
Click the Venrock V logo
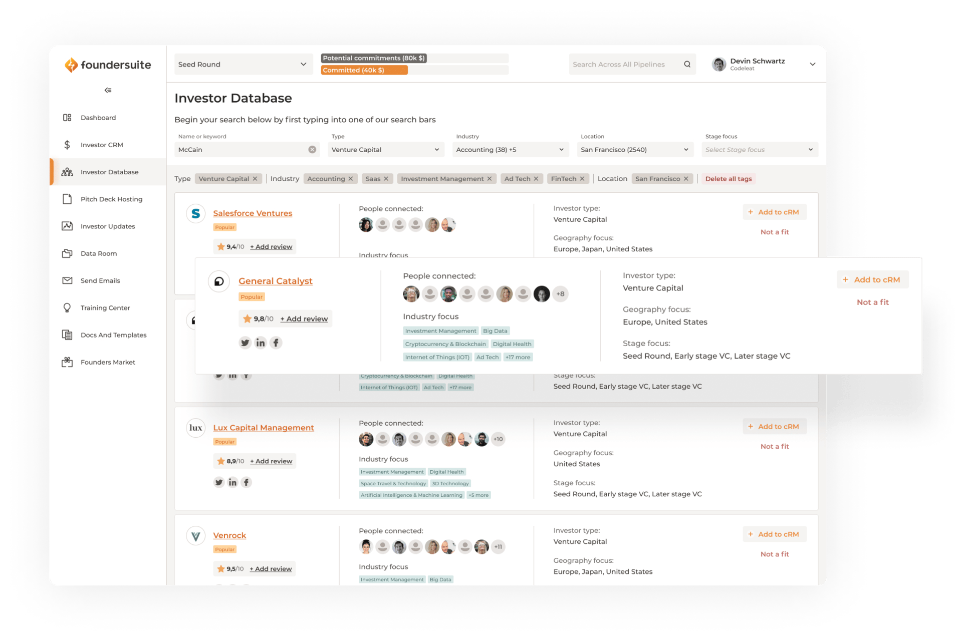pyautogui.click(x=196, y=536)
